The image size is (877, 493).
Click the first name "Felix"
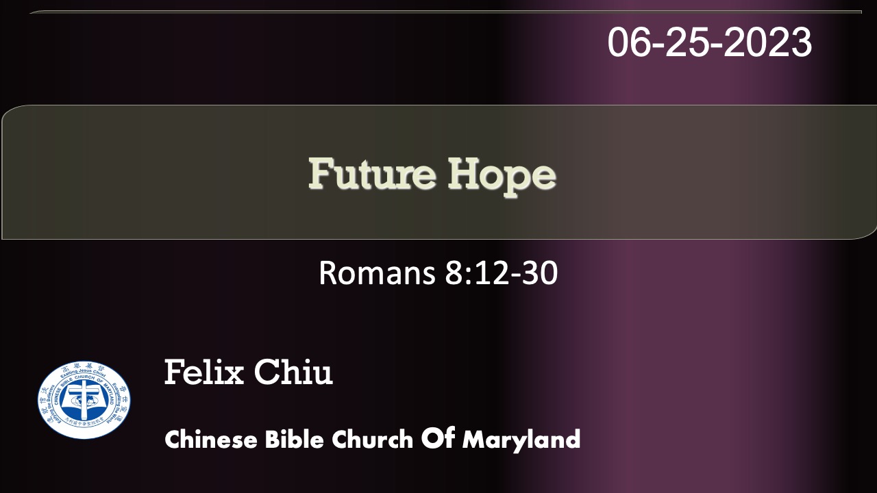pos(203,372)
